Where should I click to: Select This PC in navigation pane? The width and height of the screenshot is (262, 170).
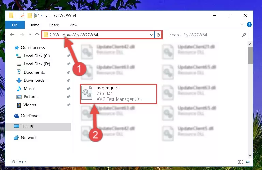38,127
